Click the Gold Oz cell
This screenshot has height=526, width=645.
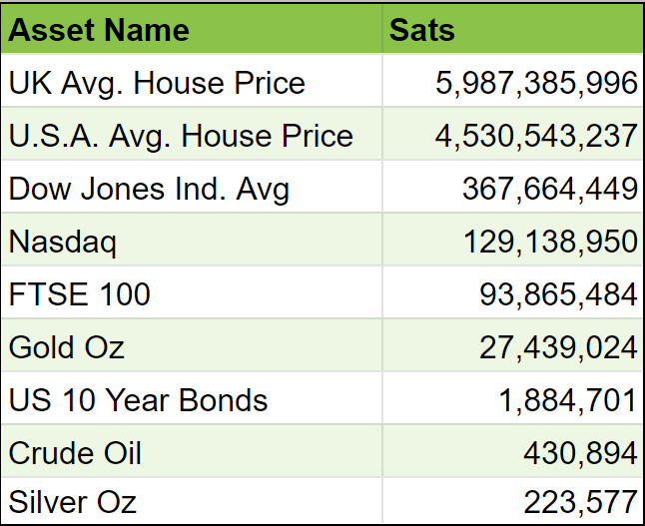tap(67, 347)
